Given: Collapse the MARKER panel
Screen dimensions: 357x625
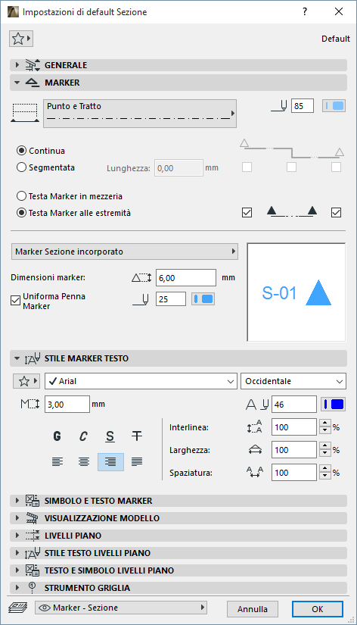Looking at the screenshot, I should coord(178,83).
